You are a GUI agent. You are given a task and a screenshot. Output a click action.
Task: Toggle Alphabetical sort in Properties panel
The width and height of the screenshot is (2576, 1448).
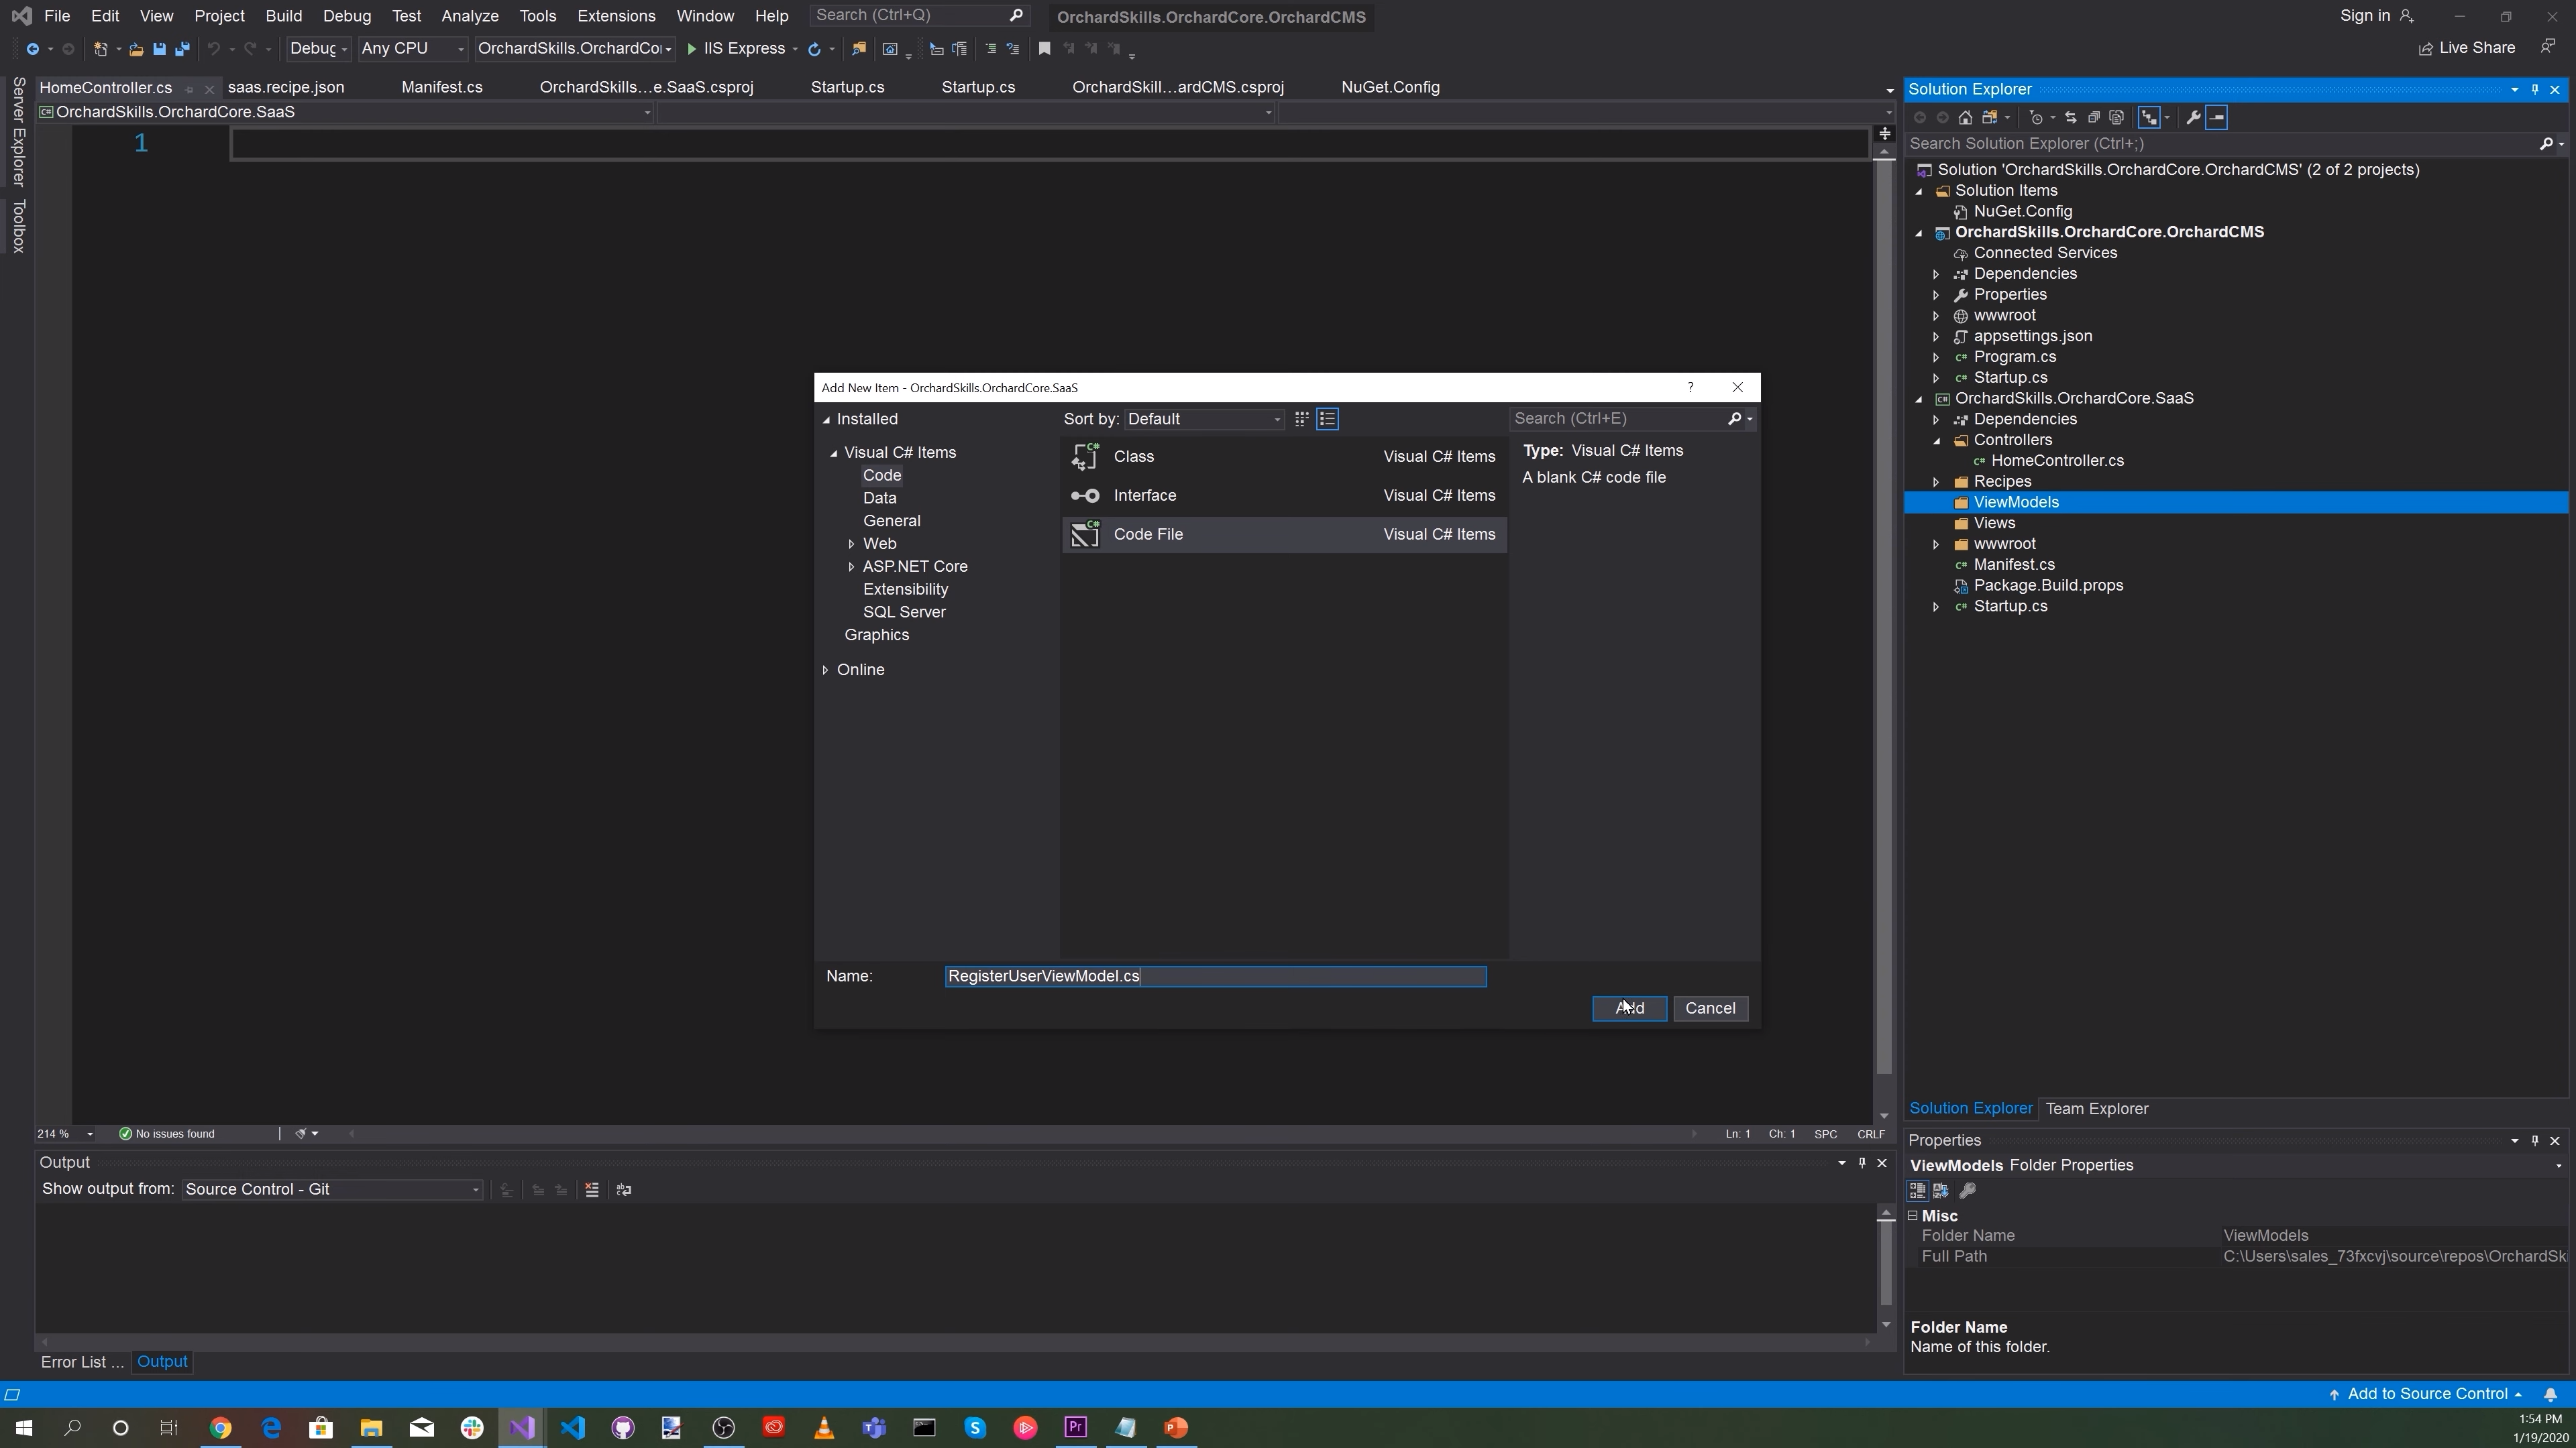tap(1941, 1190)
